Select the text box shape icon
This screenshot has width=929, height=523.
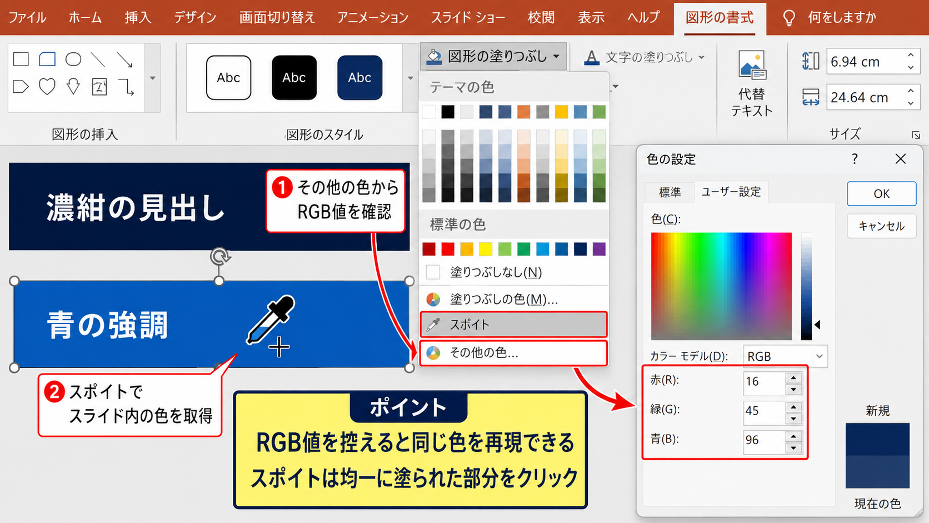point(99,87)
